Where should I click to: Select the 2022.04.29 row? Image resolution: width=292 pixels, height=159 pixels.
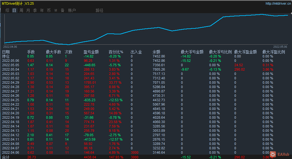click(x=146, y=82)
